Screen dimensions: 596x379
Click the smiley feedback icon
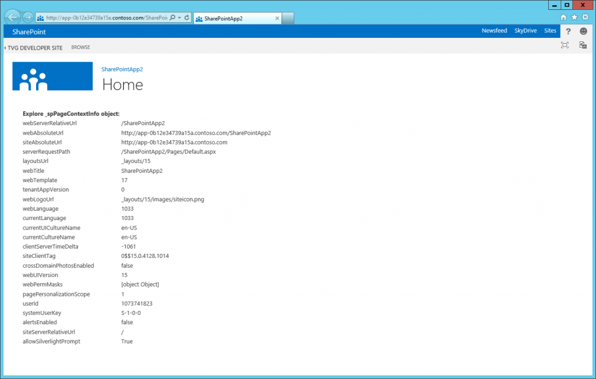tap(583, 31)
